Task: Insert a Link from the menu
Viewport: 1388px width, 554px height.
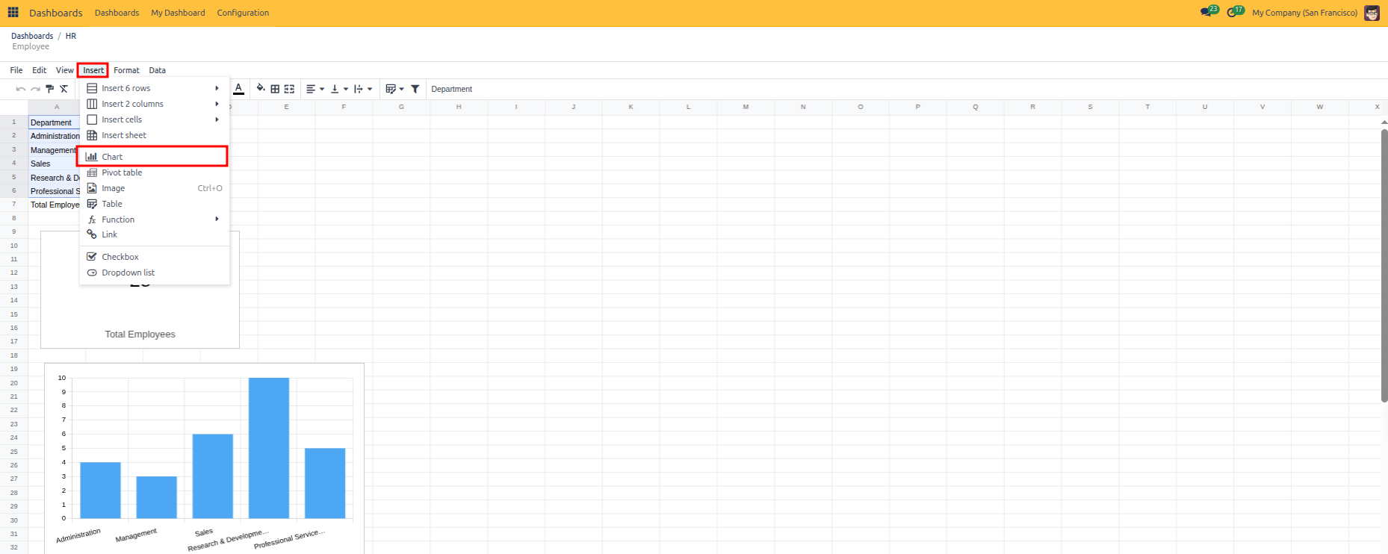Action: coord(154,234)
